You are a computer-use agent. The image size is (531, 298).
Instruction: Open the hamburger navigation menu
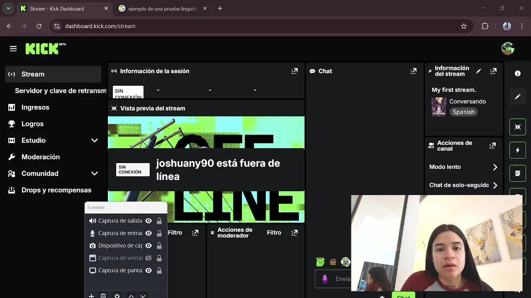[13, 49]
